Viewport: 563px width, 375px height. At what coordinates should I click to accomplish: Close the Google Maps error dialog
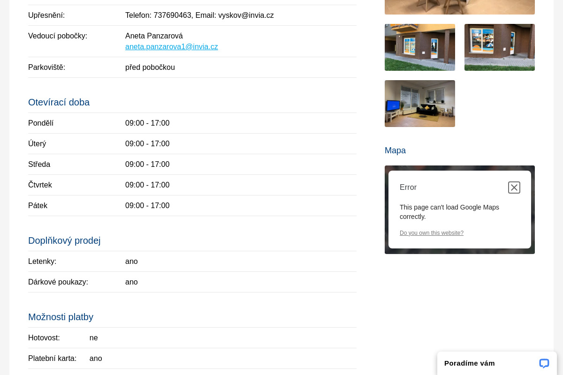(x=514, y=187)
